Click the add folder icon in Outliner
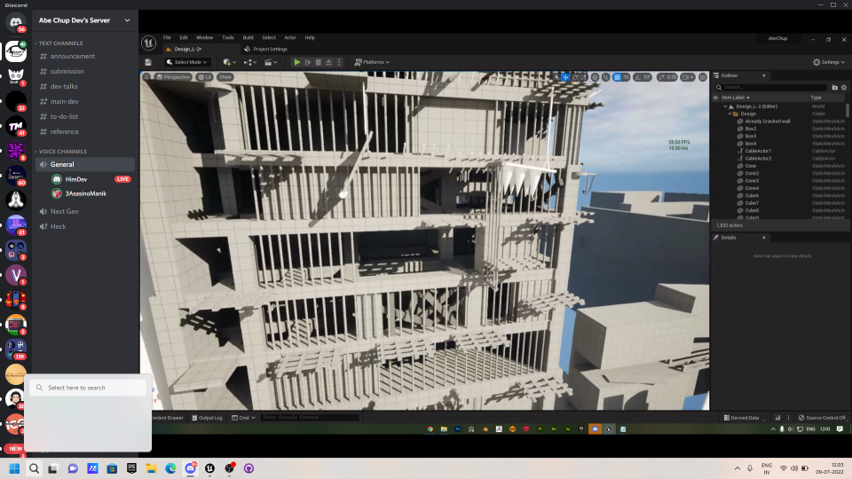Screen dimensions: 852x479 834,88
